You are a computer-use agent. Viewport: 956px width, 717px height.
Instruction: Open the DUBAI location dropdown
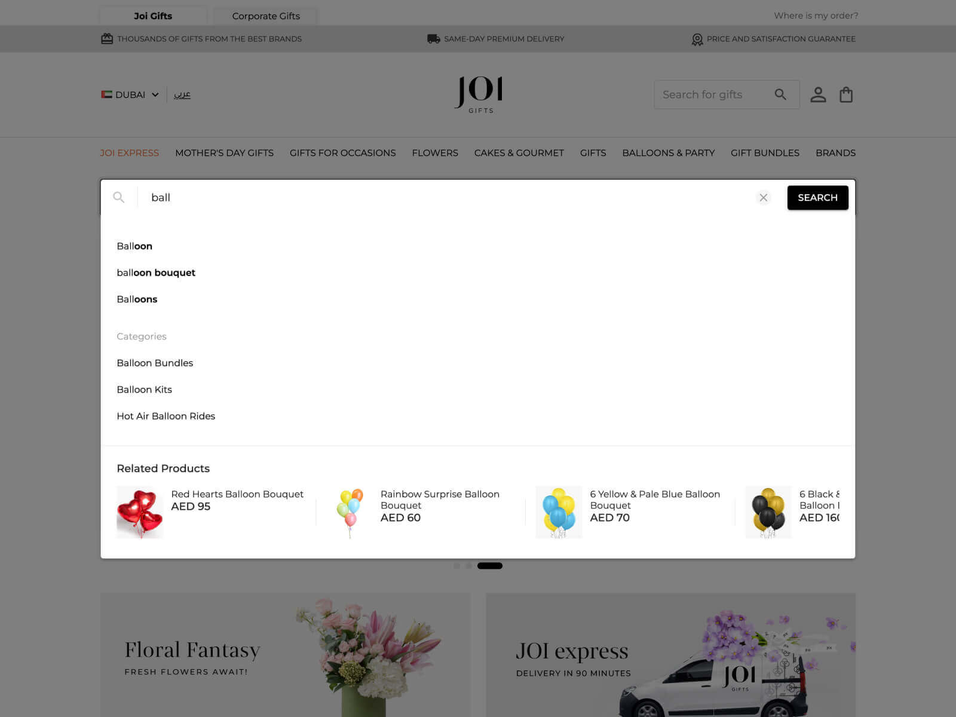click(130, 94)
